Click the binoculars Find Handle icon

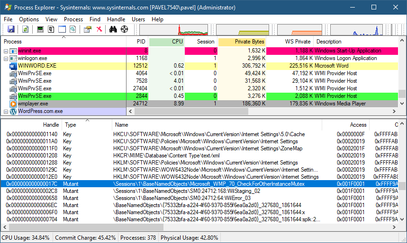coord(113,29)
